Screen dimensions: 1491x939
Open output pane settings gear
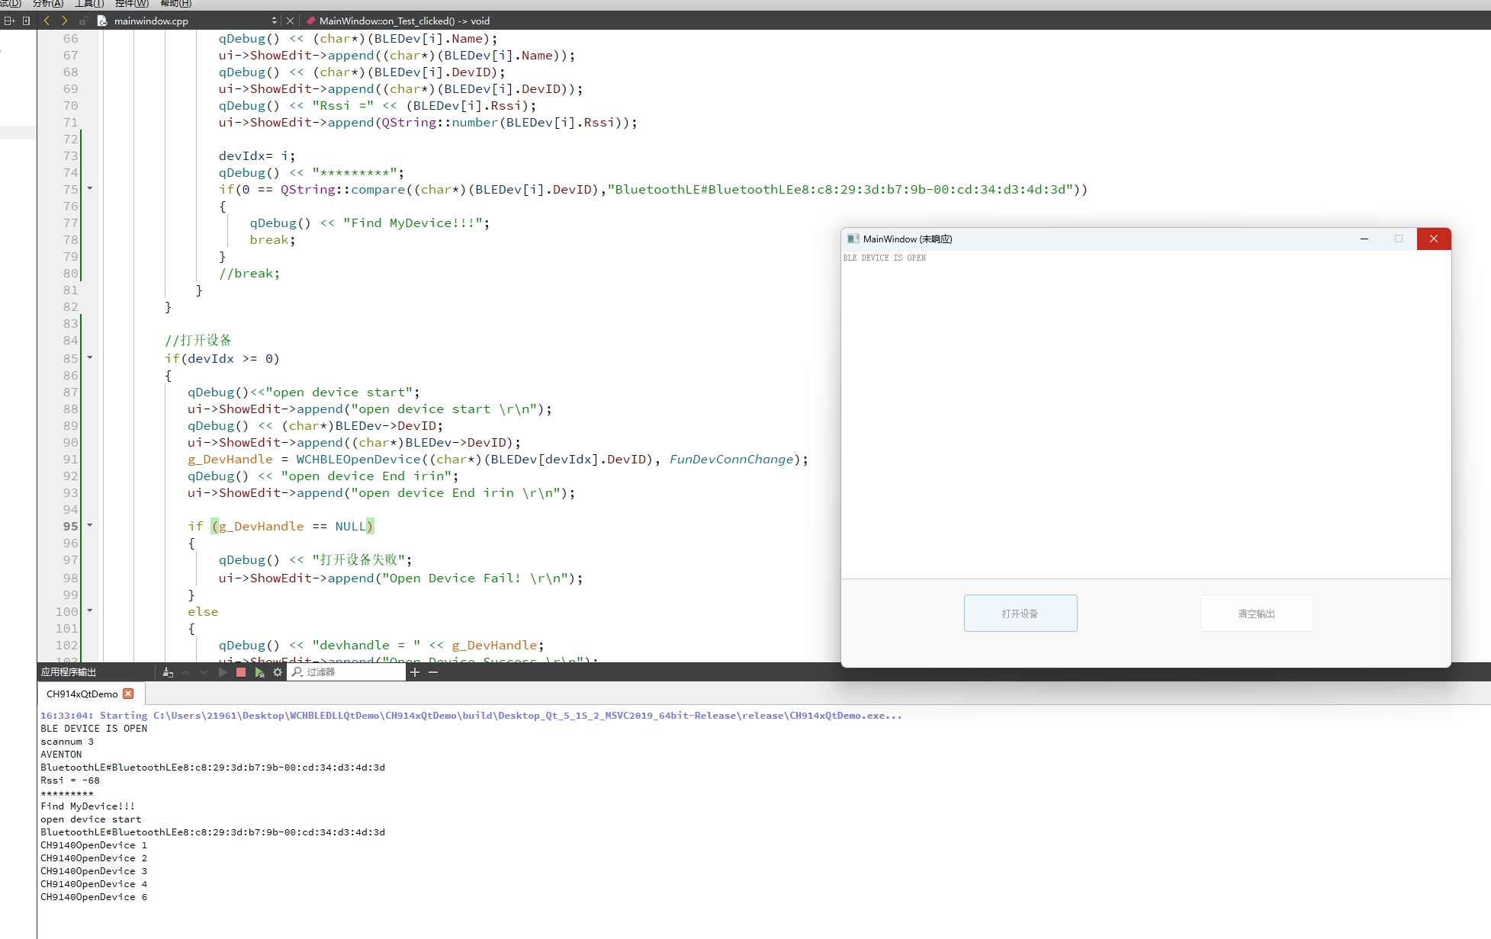278,672
